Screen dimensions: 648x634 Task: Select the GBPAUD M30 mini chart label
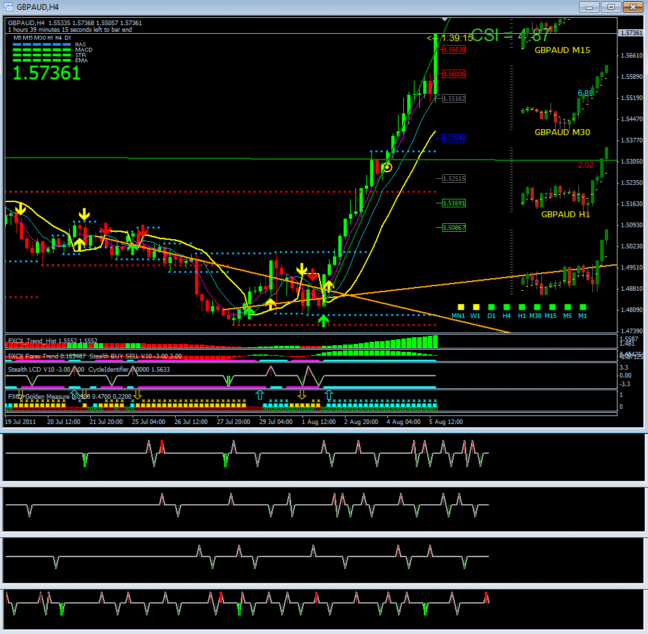[x=562, y=132]
